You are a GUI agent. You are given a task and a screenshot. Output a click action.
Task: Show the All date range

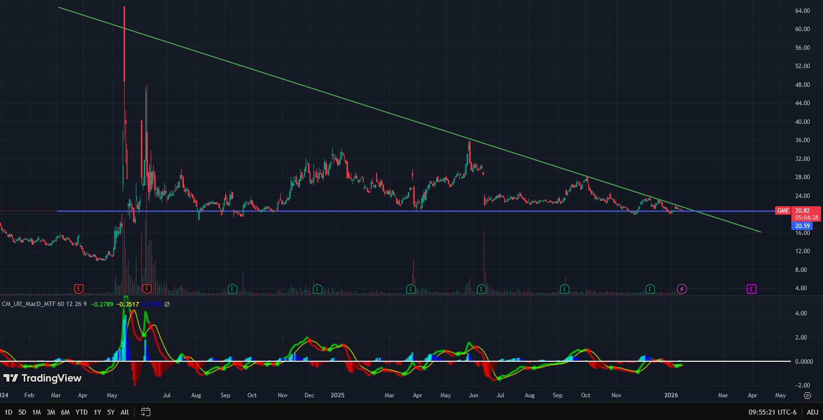point(125,412)
